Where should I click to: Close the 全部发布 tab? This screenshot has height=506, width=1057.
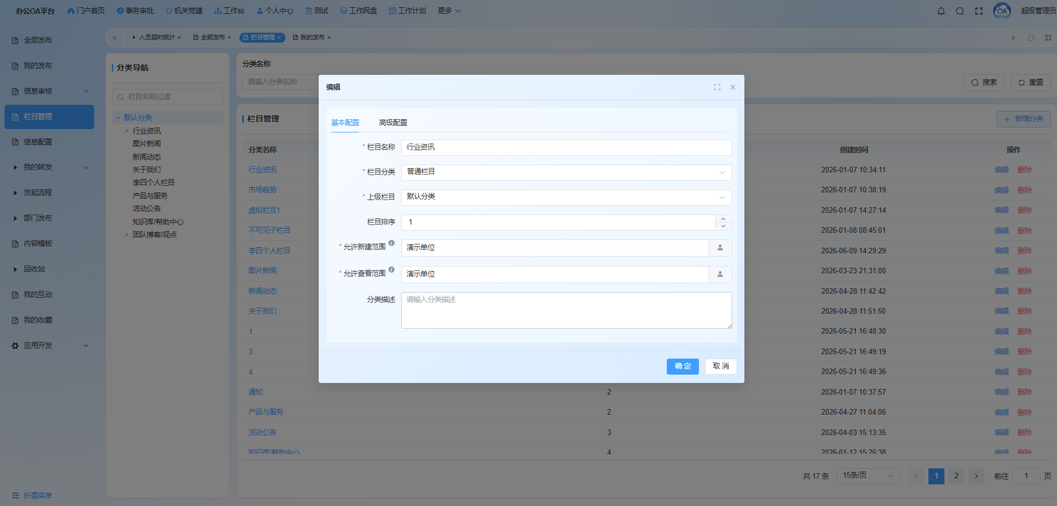tap(229, 38)
